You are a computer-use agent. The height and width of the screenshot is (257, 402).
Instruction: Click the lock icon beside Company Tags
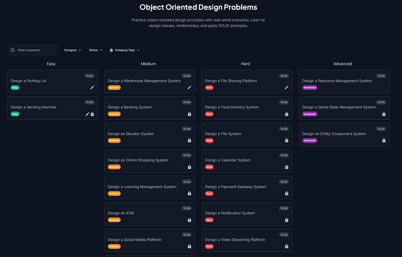111,50
